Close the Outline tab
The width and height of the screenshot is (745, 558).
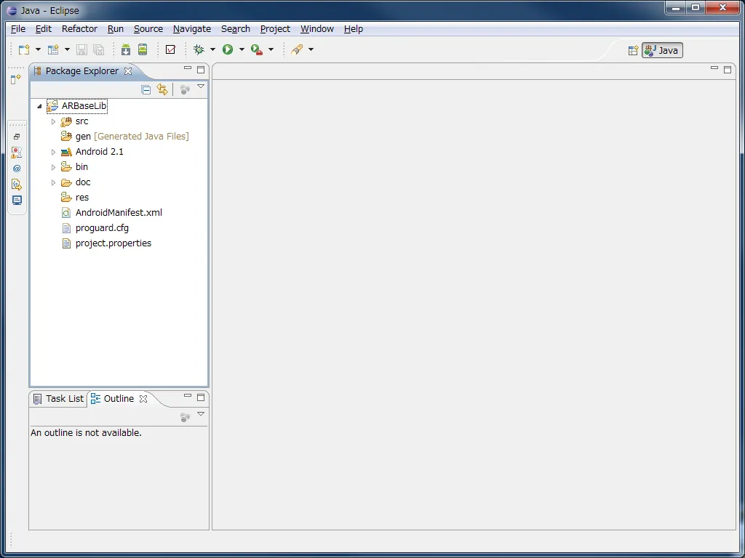click(143, 399)
